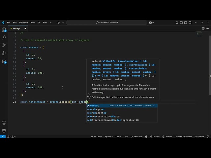Open the Explorer view in activity bar
211x158 pixels.
pyautogui.click(x=4, y=30)
